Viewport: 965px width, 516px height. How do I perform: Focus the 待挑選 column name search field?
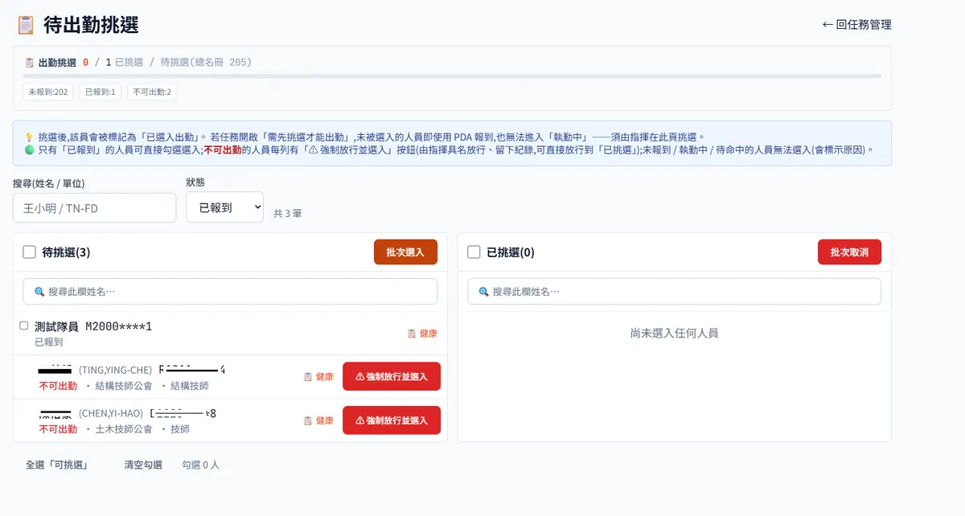230,291
